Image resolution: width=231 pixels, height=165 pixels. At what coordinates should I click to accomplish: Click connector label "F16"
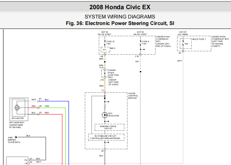pos(137,56)
